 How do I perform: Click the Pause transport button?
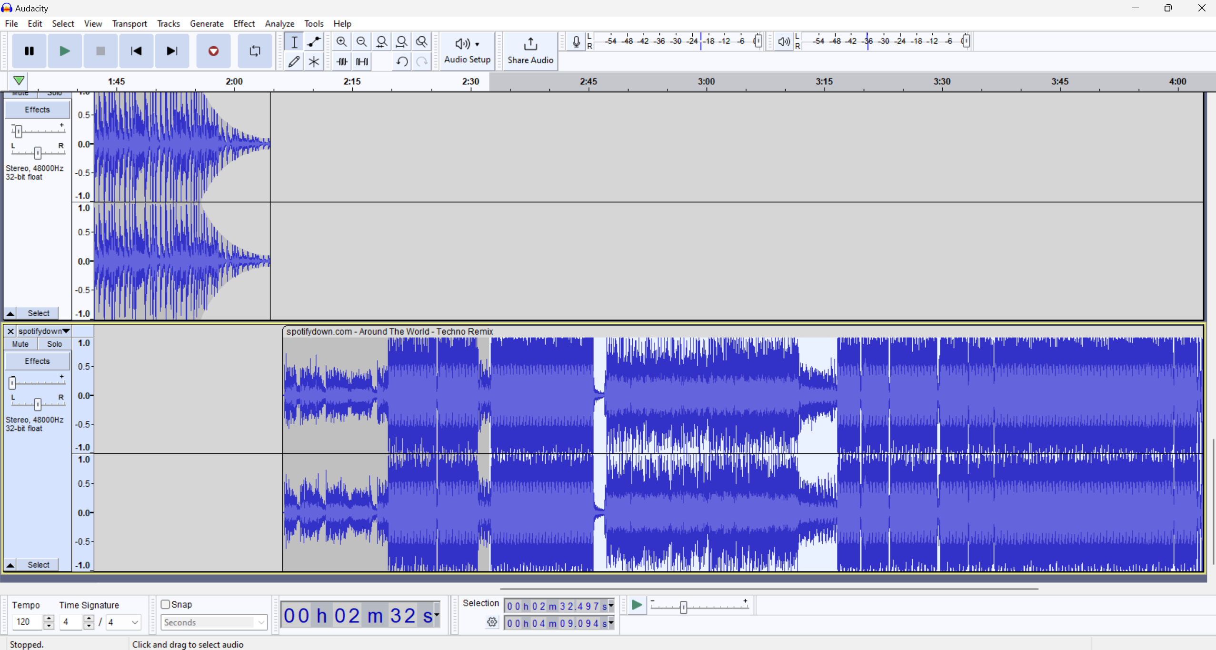(x=29, y=51)
